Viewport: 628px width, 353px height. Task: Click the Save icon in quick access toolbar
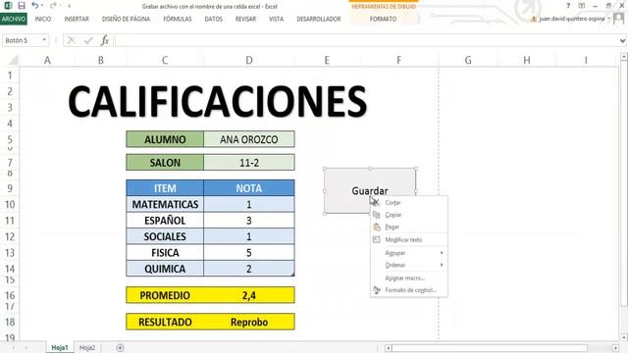click(x=22, y=6)
